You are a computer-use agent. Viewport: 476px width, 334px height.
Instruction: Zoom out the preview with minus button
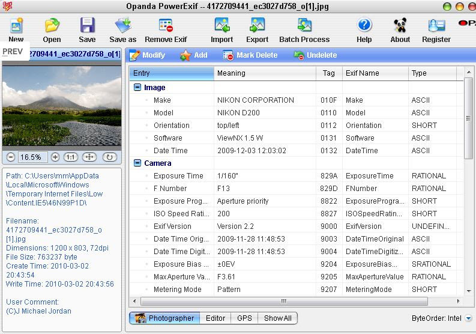11,157
